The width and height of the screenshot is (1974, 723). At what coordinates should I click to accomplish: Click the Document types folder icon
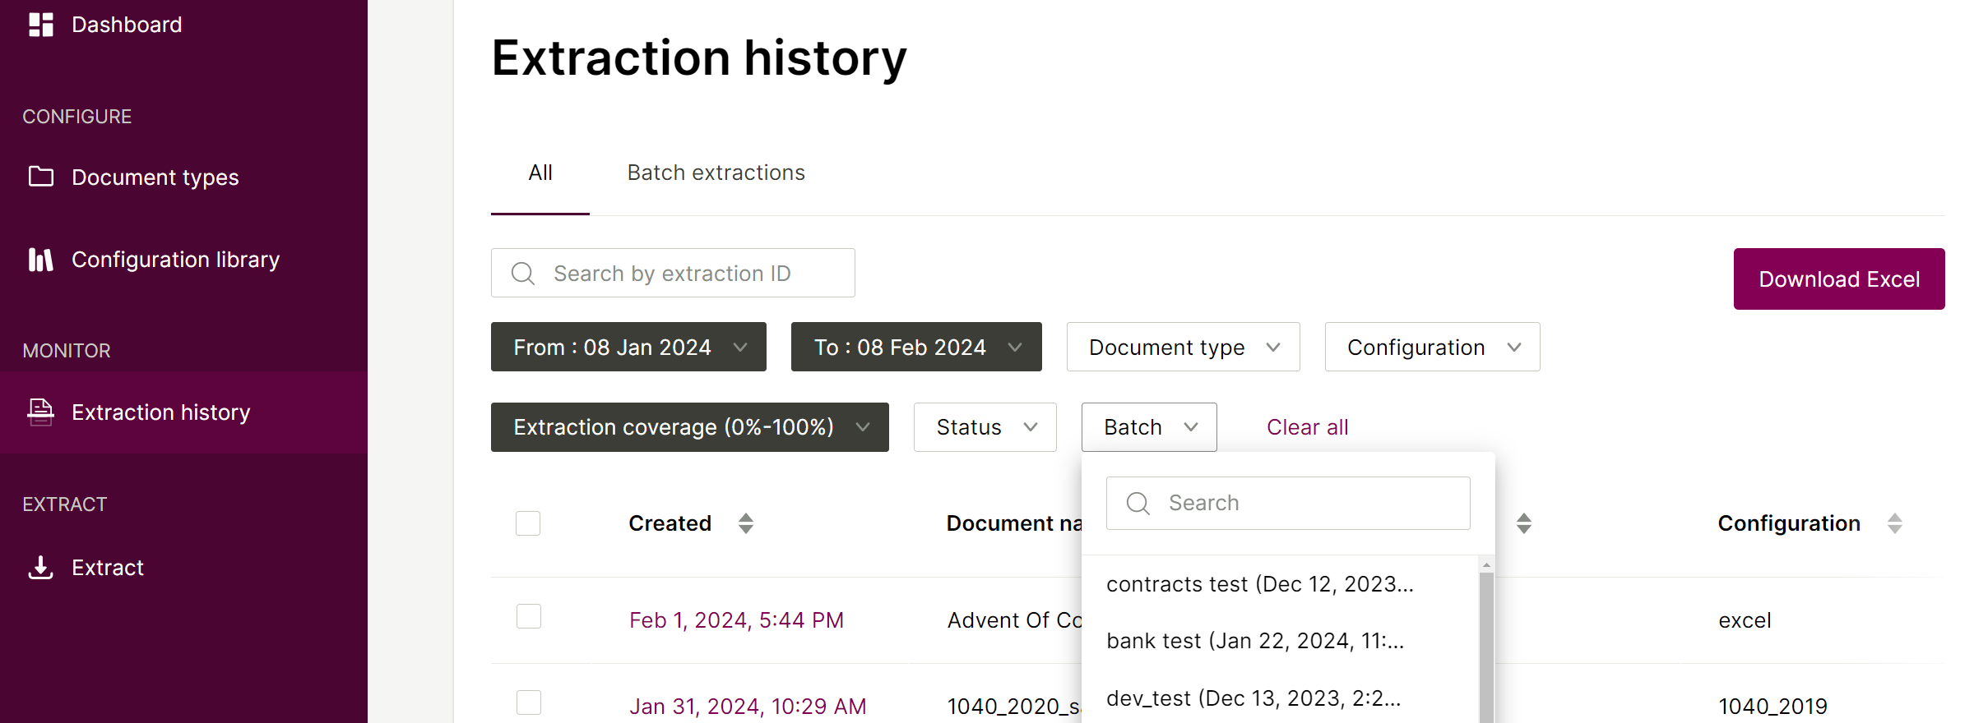click(x=41, y=177)
